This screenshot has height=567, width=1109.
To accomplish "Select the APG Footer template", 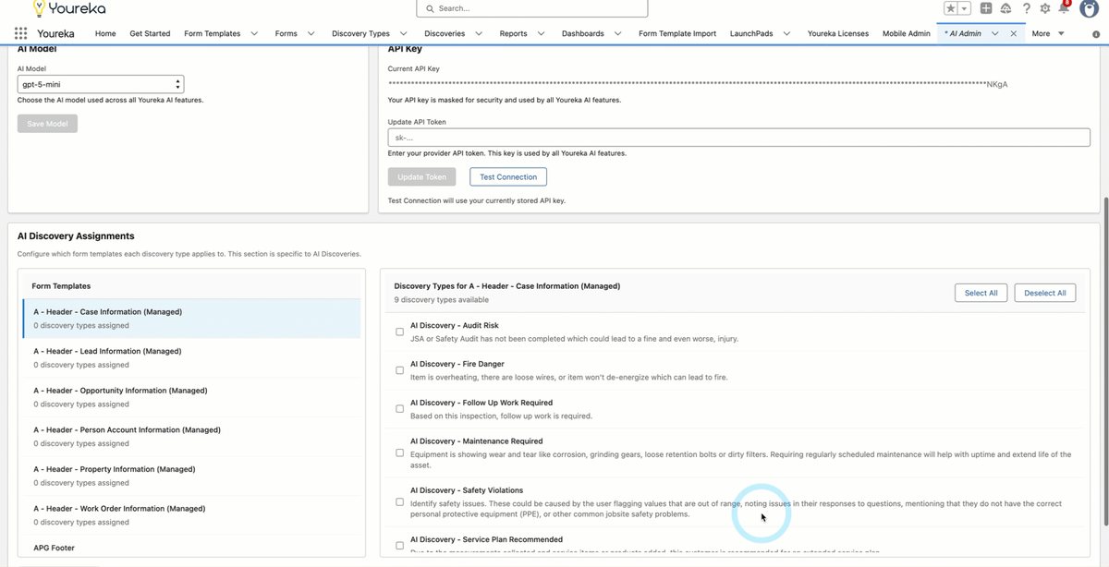I will coord(191,548).
